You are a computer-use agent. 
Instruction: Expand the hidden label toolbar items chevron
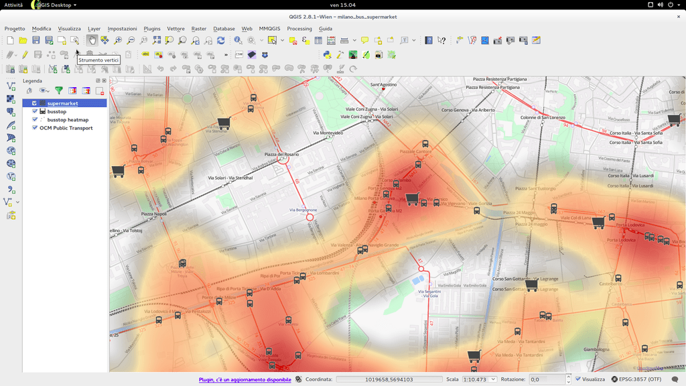(x=226, y=55)
